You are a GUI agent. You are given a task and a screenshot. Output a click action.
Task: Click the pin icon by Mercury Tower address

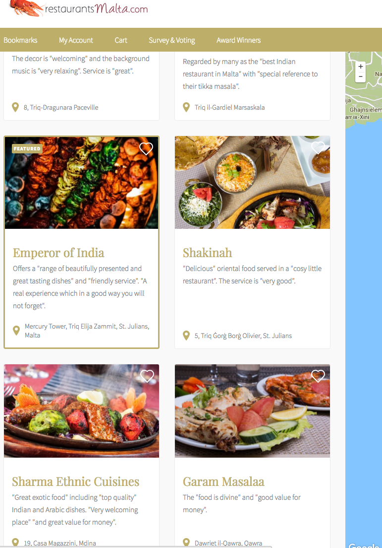click(16, 330)
